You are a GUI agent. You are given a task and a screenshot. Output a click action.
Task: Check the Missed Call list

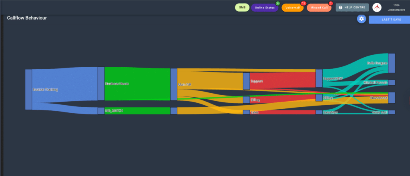click(320, 8)
